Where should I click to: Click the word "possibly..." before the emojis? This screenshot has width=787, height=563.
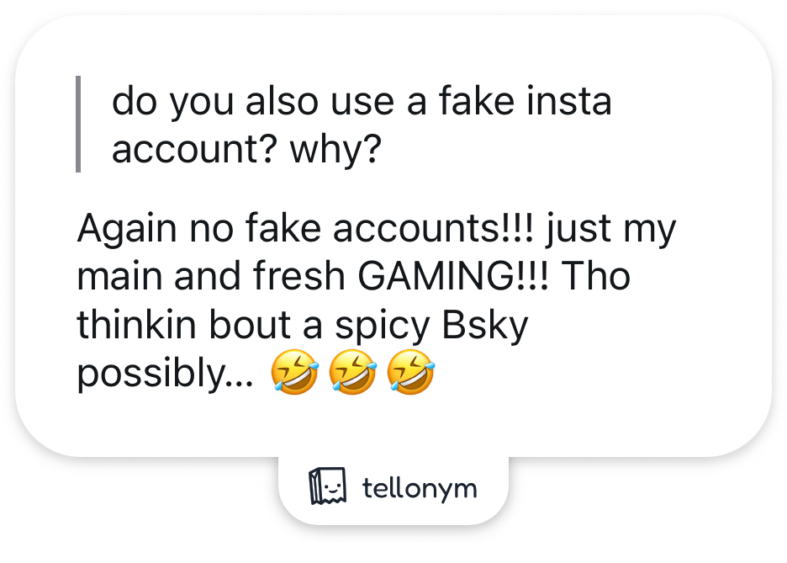pyautogui.click(x=165, y=374)
